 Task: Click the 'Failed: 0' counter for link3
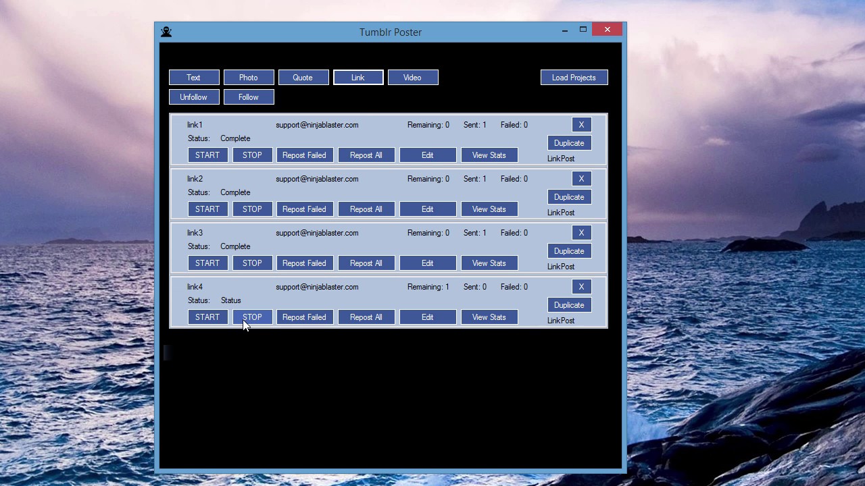(x=514, y=233)
